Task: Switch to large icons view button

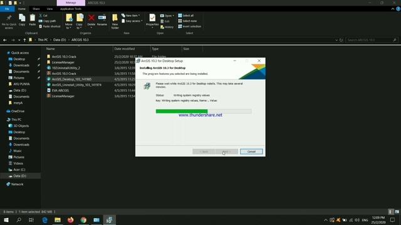Action: tap(397, 212)
